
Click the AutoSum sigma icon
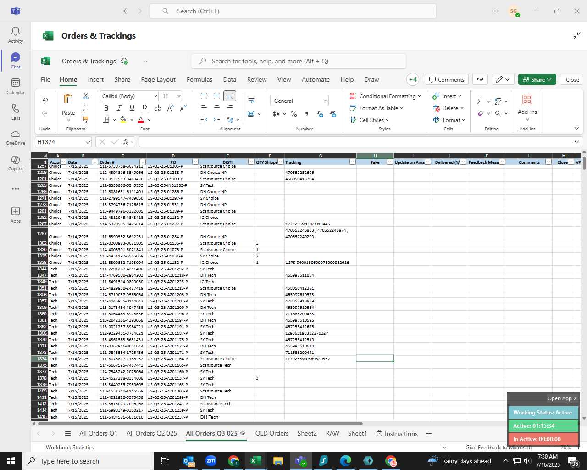(x=480, y=101)
